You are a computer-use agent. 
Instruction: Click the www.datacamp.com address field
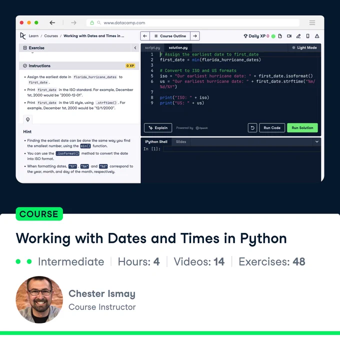[193, 22]
